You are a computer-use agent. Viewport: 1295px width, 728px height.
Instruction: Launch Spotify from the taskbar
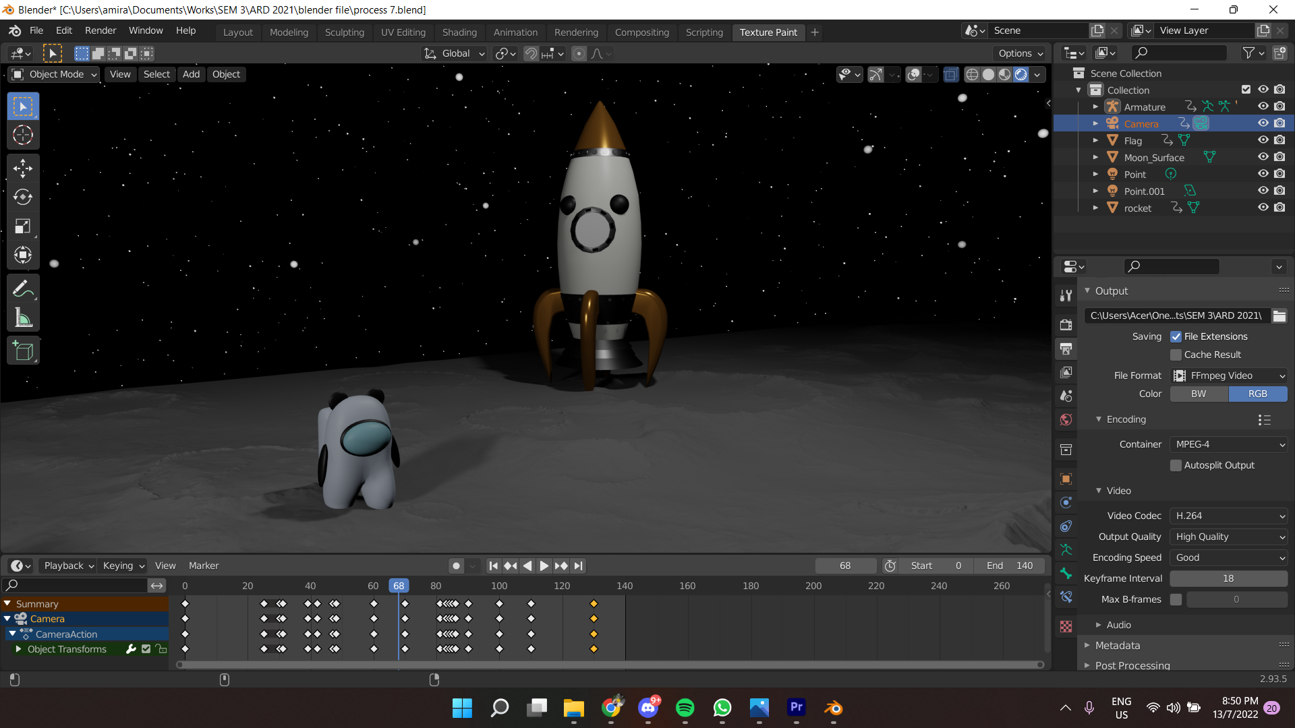685,708
